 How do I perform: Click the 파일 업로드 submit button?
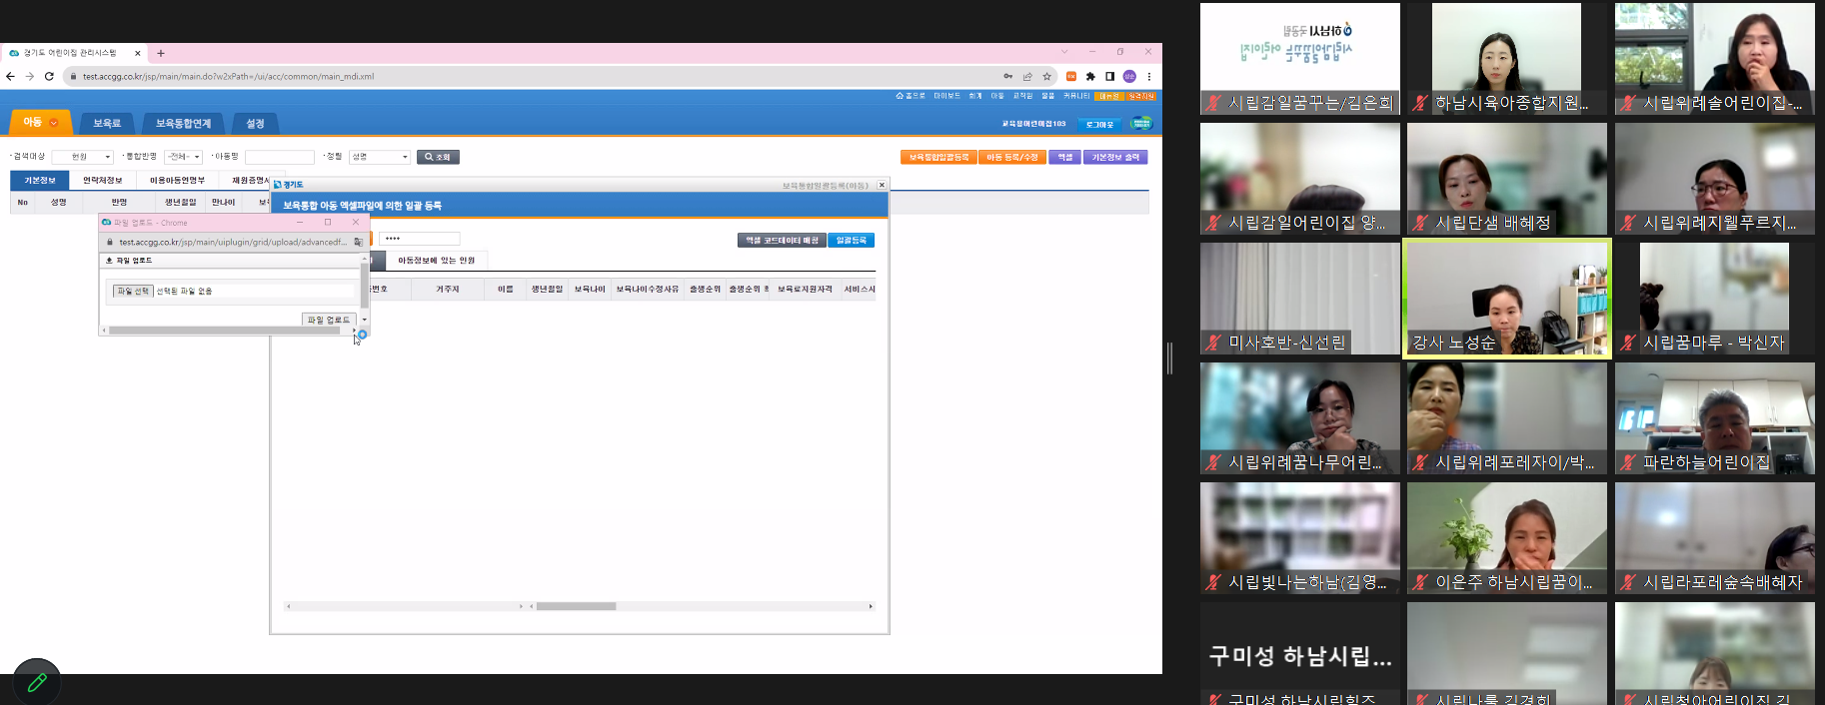click(329, 320)
